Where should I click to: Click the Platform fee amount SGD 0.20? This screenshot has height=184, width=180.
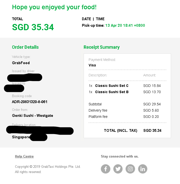(151, 117)
